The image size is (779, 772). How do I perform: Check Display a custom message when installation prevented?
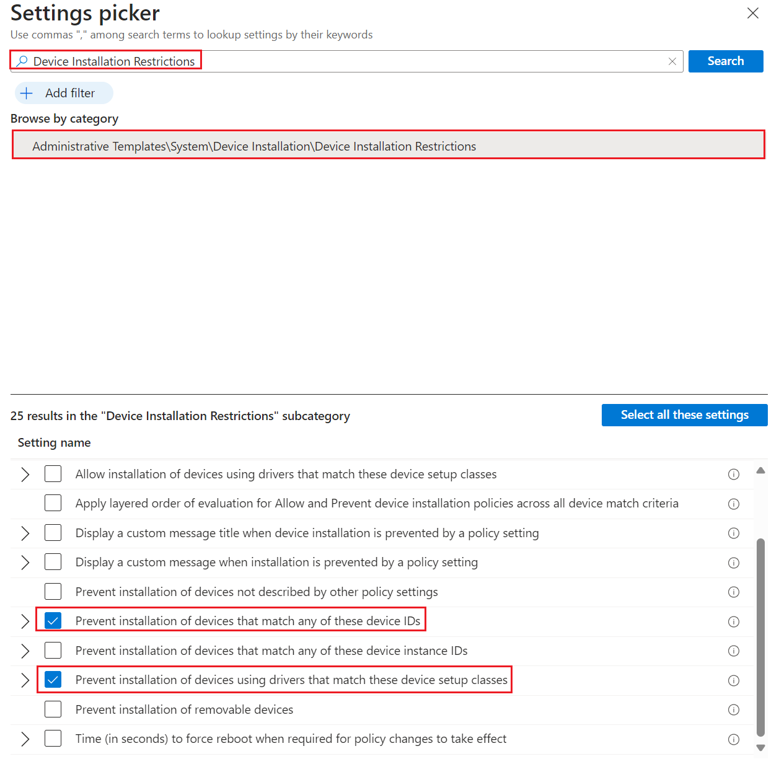(x=53, y=562)
